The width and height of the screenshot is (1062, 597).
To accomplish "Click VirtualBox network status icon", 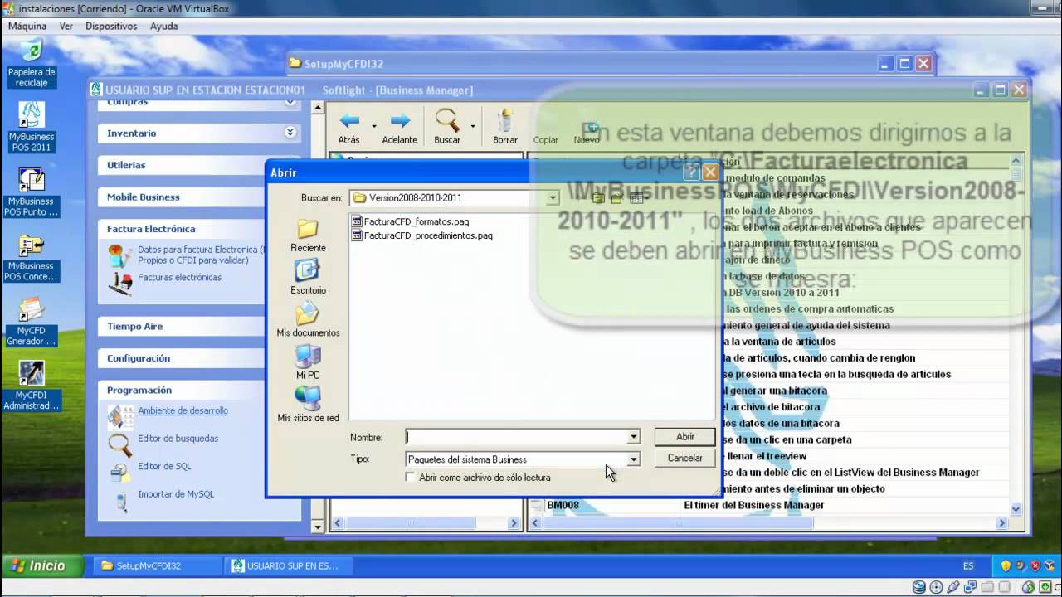I will pos(969,587).
